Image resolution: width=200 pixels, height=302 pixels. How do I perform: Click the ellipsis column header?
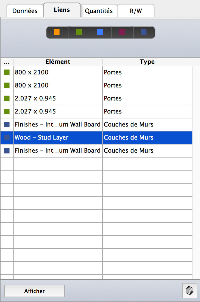[7, 62]
